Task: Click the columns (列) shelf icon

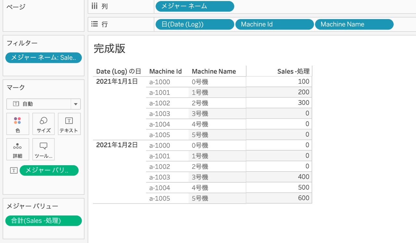Action: (x=94, y=6)
